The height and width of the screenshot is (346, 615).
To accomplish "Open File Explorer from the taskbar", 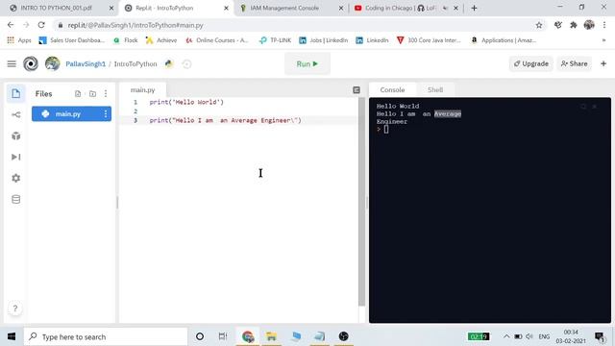I will [x=271, y=336].
